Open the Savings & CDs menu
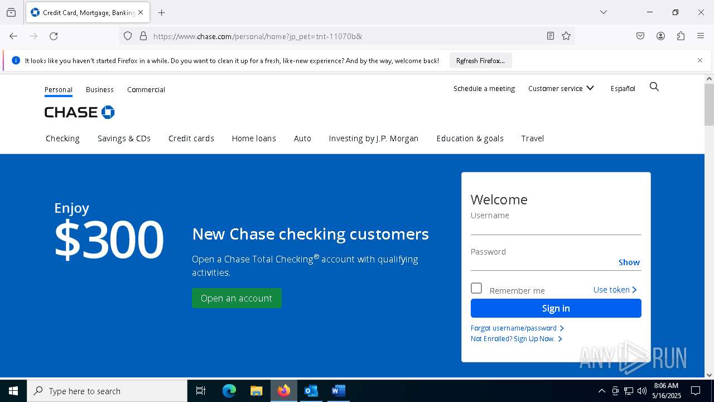This screenshot has width=714, height=402. click(124, 138)
